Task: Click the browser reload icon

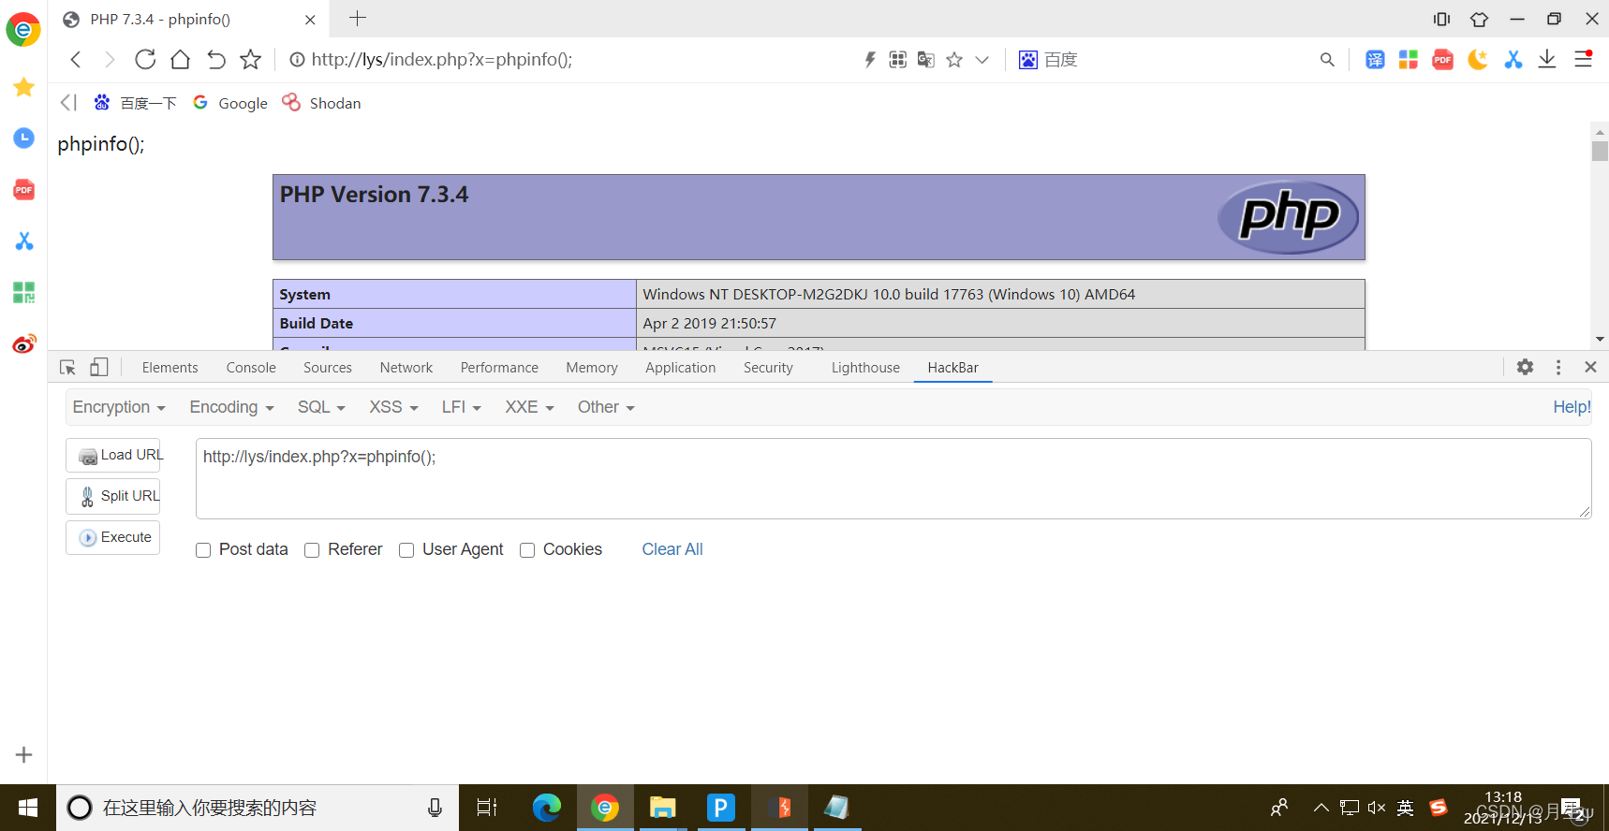Action: point(145,60)
